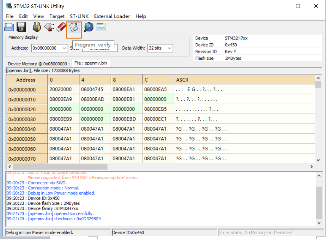Click the Flash size value 2MBytes in the info panel

[x=233, y=58]
